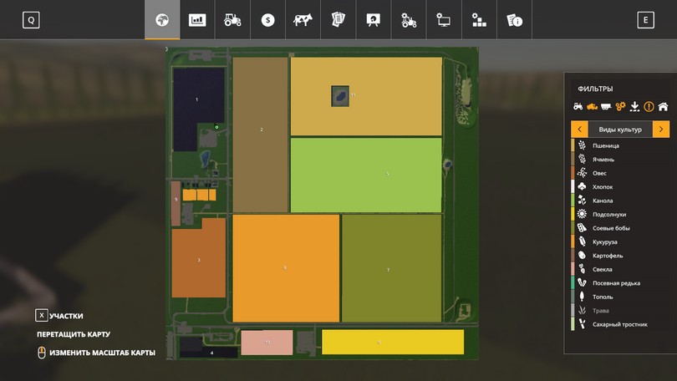Select field 7 on the map
Image resolution: width=677 pixels, height=381 pixels.
click(x=391, y=269)
